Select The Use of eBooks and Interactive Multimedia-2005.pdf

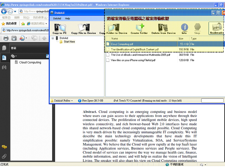pyautogui.click(x=165, y=55)
